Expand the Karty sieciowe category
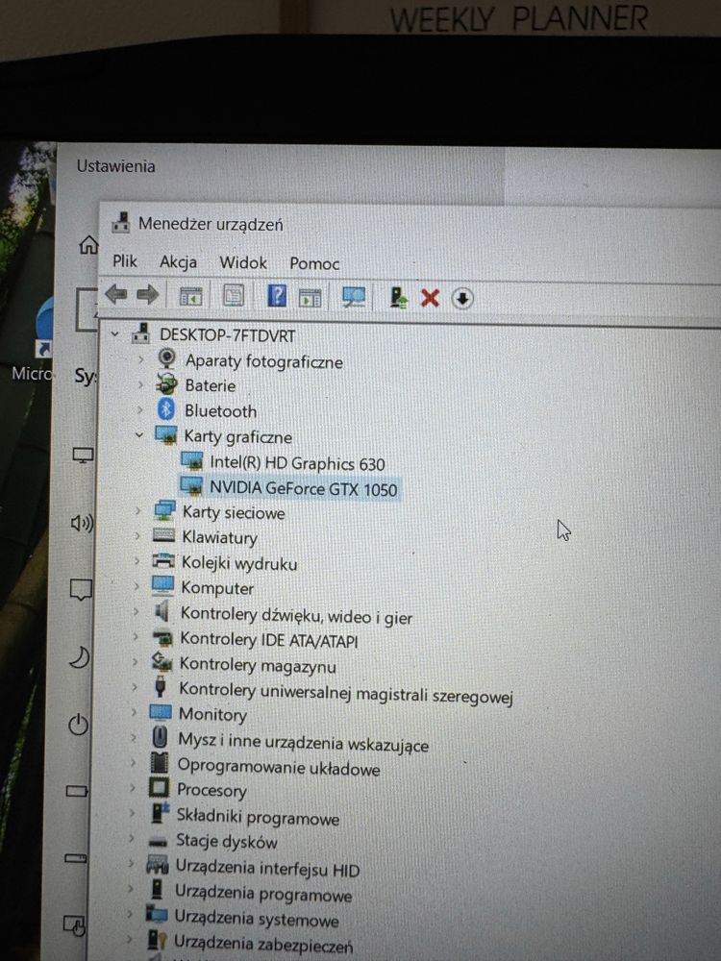The image size is (721, 961). click(x=137, y=510)
